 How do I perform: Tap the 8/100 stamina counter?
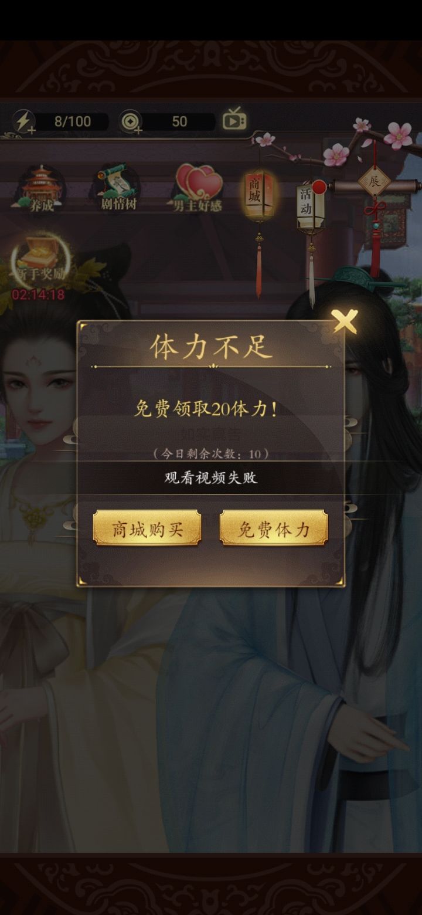(73, 121)
